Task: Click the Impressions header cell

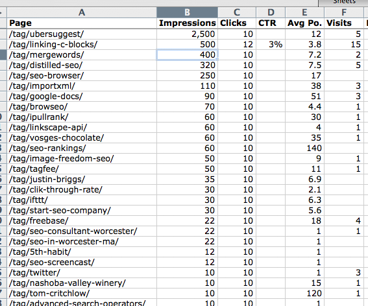Action: click(x=187, y=23)
